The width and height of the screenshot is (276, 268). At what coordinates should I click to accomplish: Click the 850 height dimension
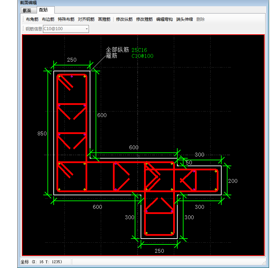coord(42,134)
